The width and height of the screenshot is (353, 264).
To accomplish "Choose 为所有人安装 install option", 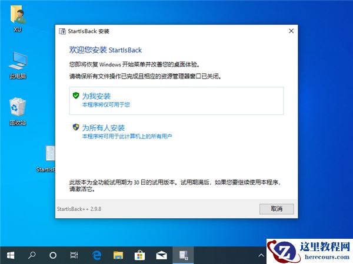I will click(176, 131).
